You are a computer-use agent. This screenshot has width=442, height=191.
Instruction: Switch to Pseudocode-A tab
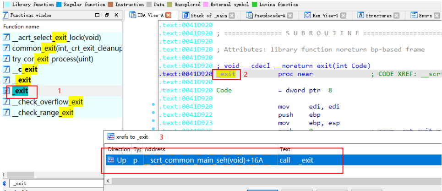pos(269,16)
